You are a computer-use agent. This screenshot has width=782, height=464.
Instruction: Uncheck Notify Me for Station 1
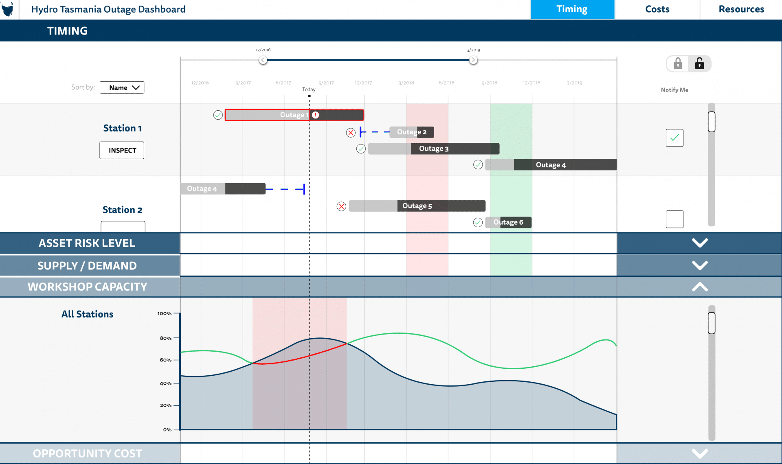click(x=674, y=138)
